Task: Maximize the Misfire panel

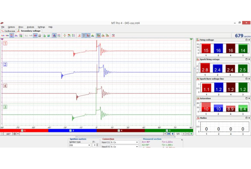Action: (x=245, y=118)
